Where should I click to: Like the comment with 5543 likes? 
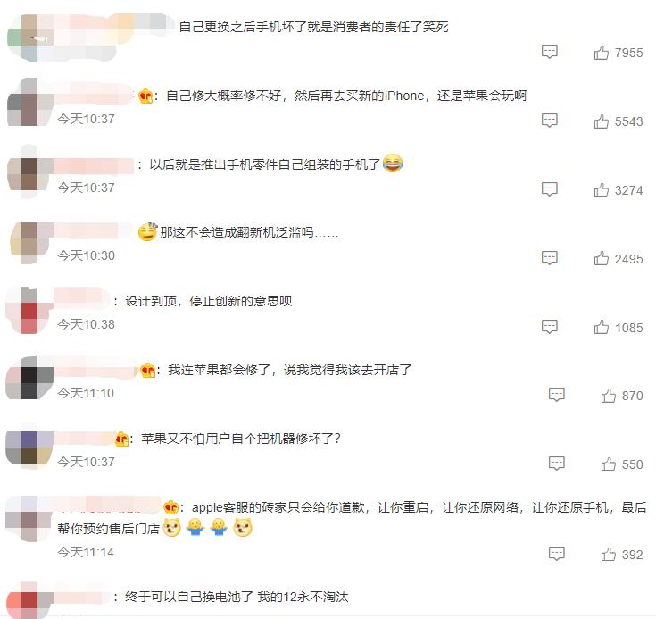[602, 121]
